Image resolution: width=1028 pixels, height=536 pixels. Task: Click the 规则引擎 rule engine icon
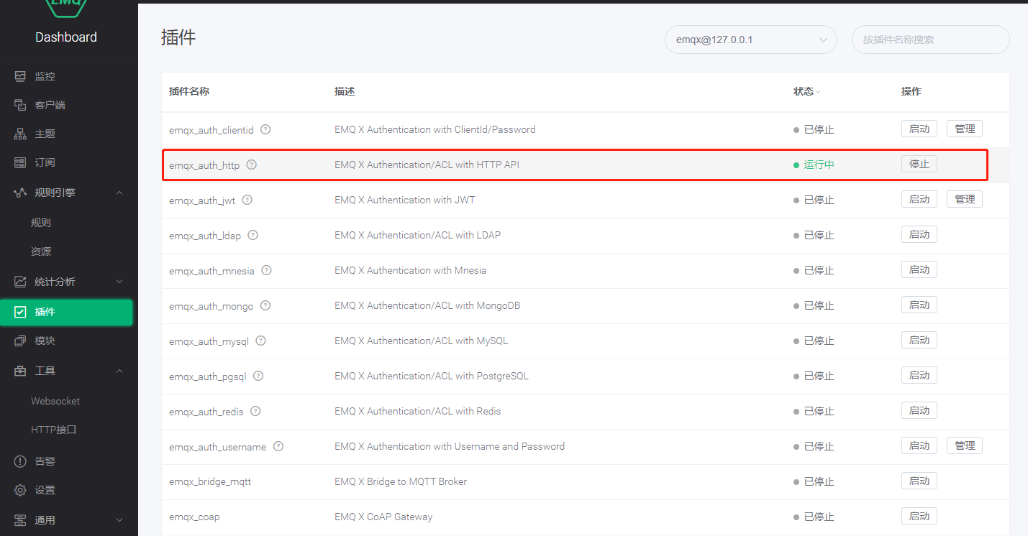pyautogui.click(x=20, y=193)
